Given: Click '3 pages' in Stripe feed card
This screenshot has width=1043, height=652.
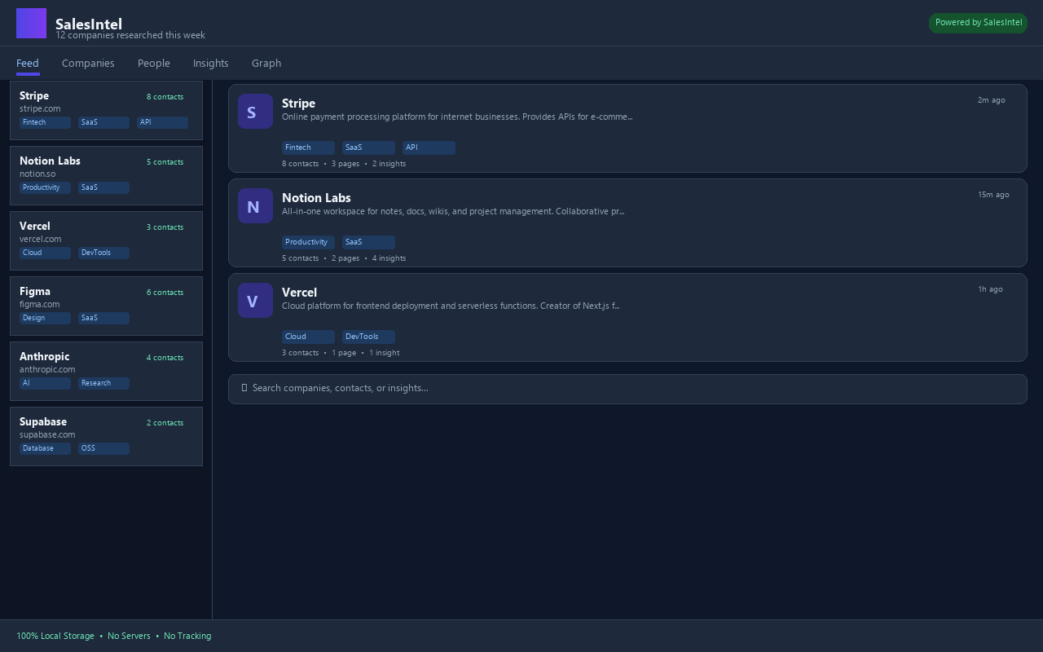Looking at the screenshot, I should tap(345, 164).
